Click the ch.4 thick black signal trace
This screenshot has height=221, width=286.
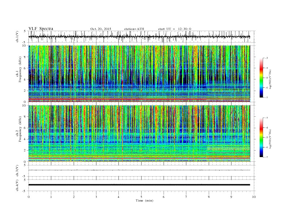point(139,185)
